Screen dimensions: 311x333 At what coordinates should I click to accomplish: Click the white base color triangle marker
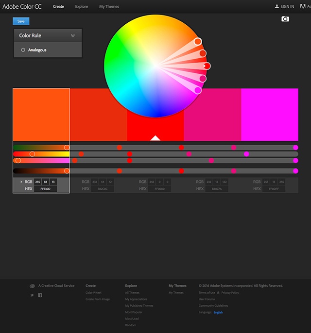tap(155, 138)
